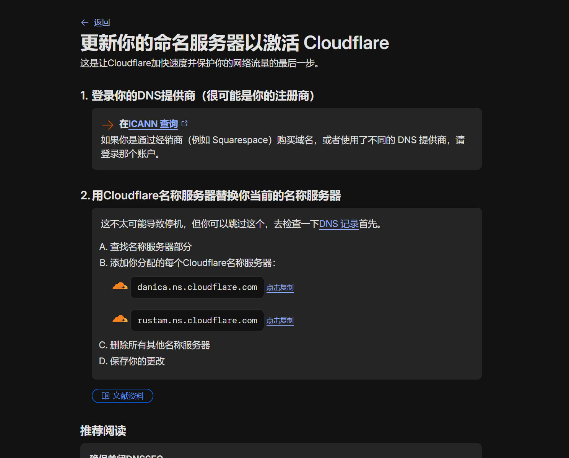Open the ICANN 查询 link
This screenshot has height=458, width=569.
153,124
